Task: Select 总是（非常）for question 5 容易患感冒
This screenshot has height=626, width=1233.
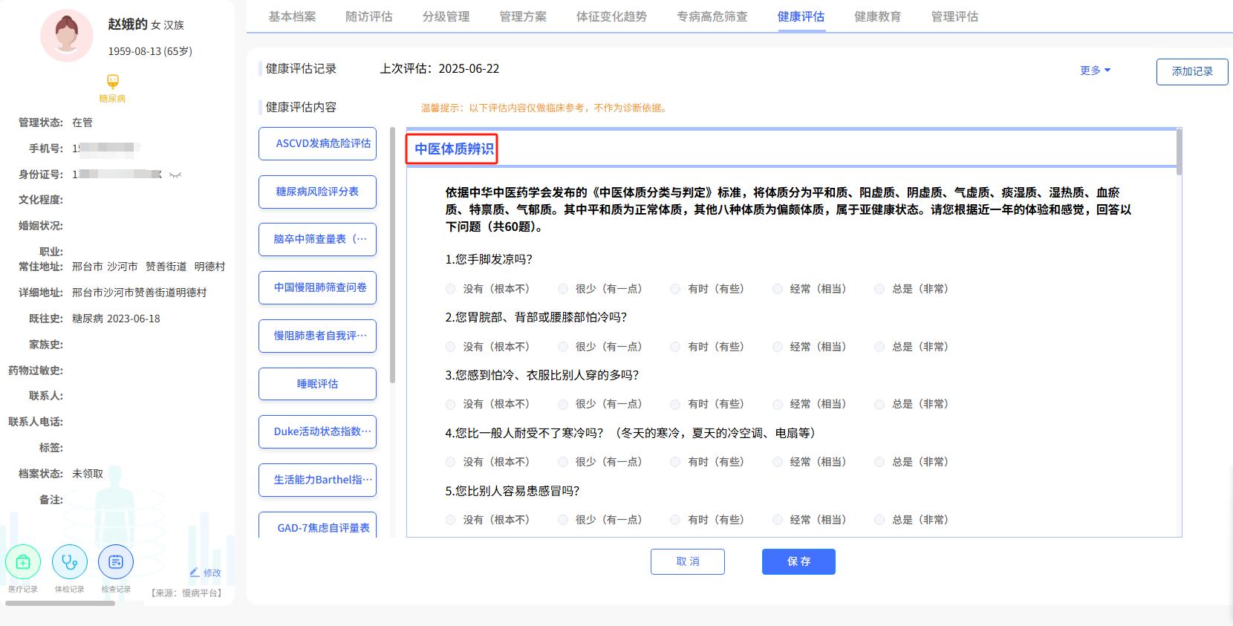Action: [x=879, y=520]
